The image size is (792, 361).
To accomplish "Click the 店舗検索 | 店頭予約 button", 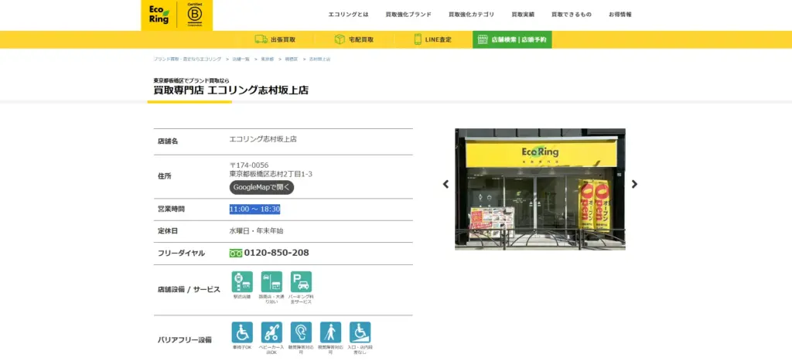I will [x=512, y=39].
